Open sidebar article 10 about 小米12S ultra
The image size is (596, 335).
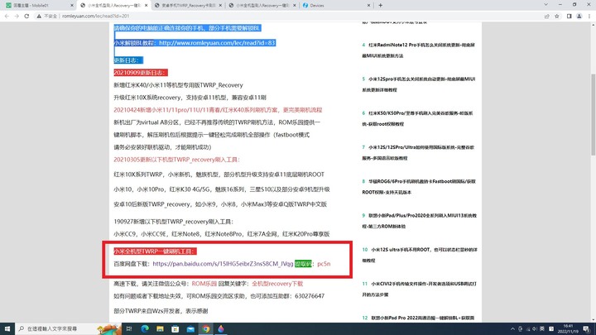coord(419,255)
